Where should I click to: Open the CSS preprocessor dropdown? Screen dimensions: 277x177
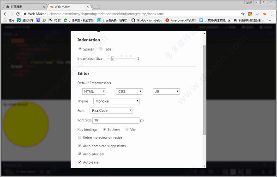(x=129, y=91)
